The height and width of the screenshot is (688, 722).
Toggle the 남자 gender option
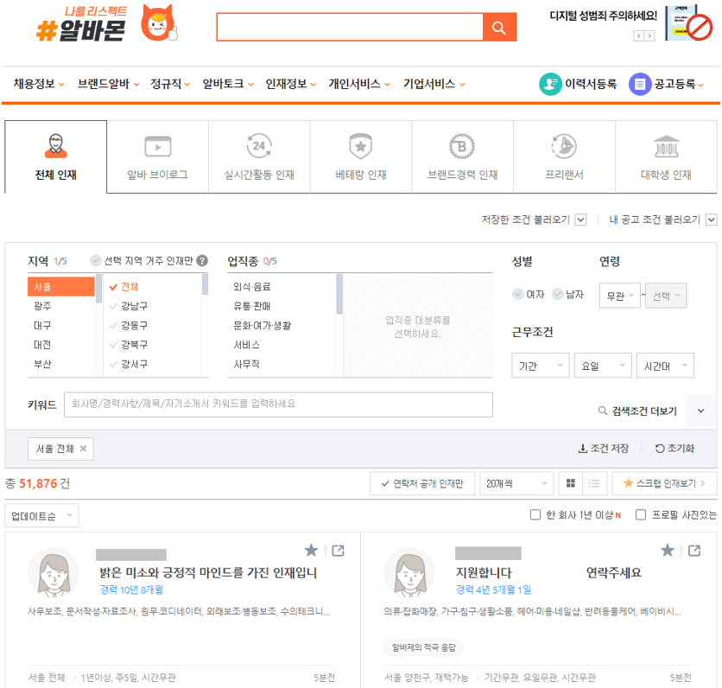coord(558,294)
